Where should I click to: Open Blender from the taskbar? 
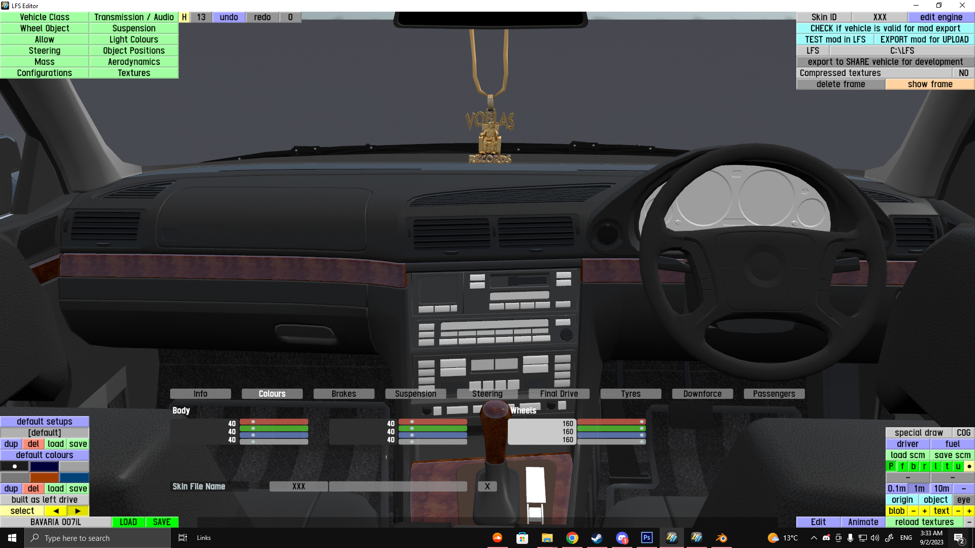pyautogui.click(x=721, y=538)
